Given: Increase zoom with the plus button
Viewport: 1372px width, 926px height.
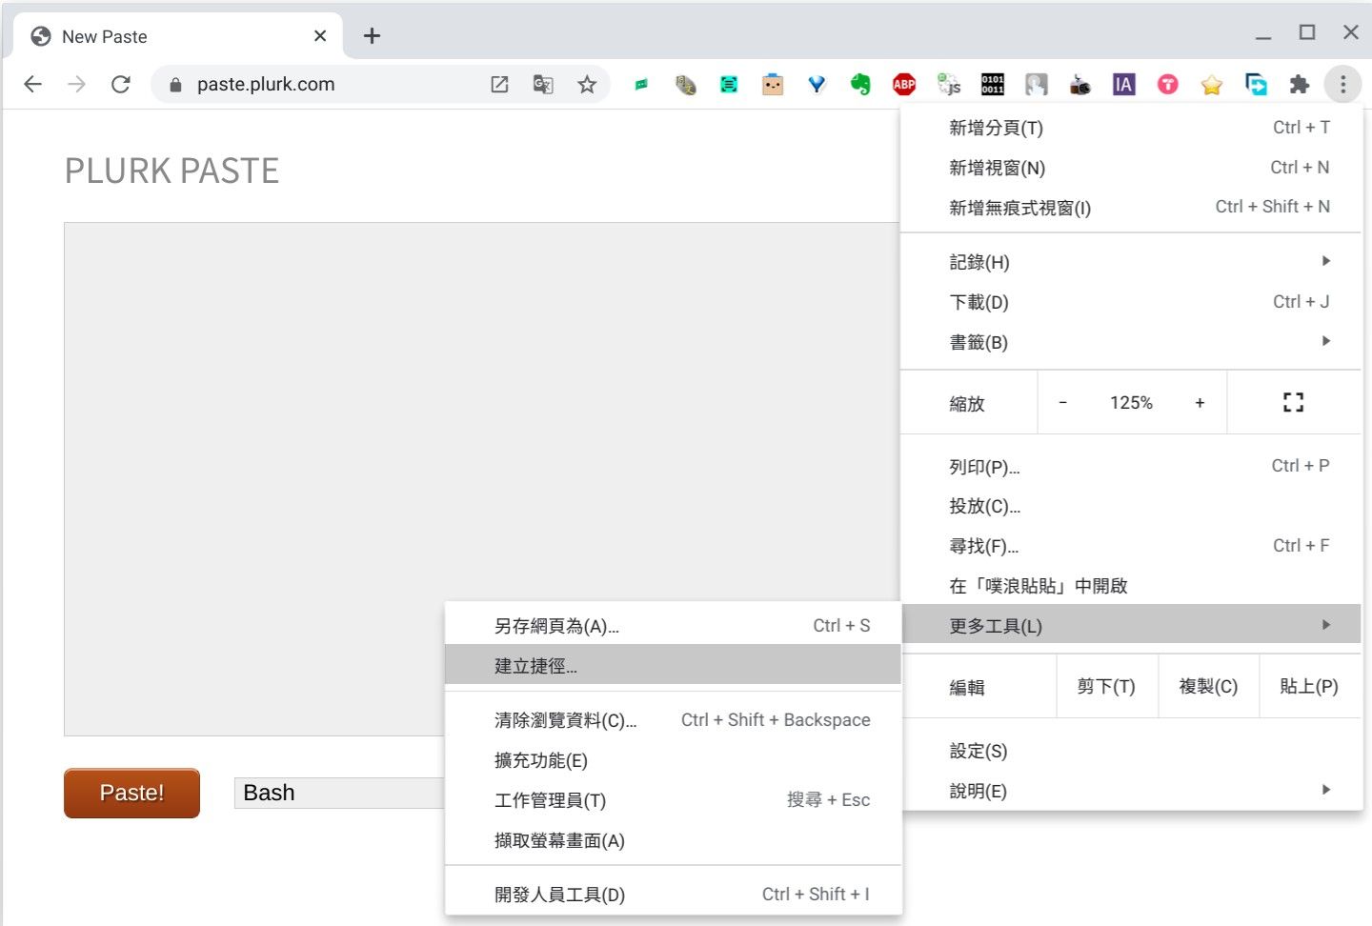Looking at the screenshot, I should [1200, 403].
